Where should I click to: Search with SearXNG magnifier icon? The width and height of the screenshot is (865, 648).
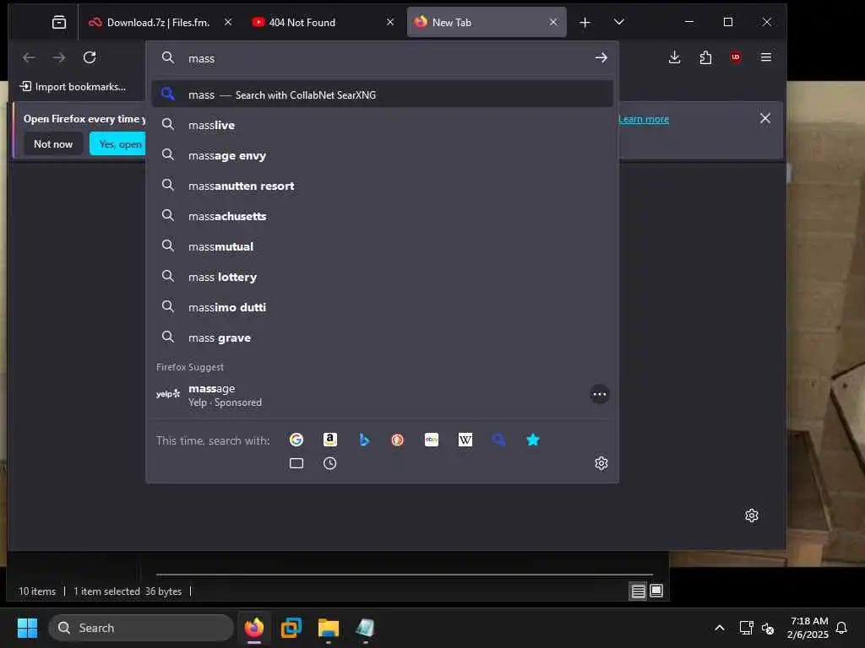pos(498,440)
